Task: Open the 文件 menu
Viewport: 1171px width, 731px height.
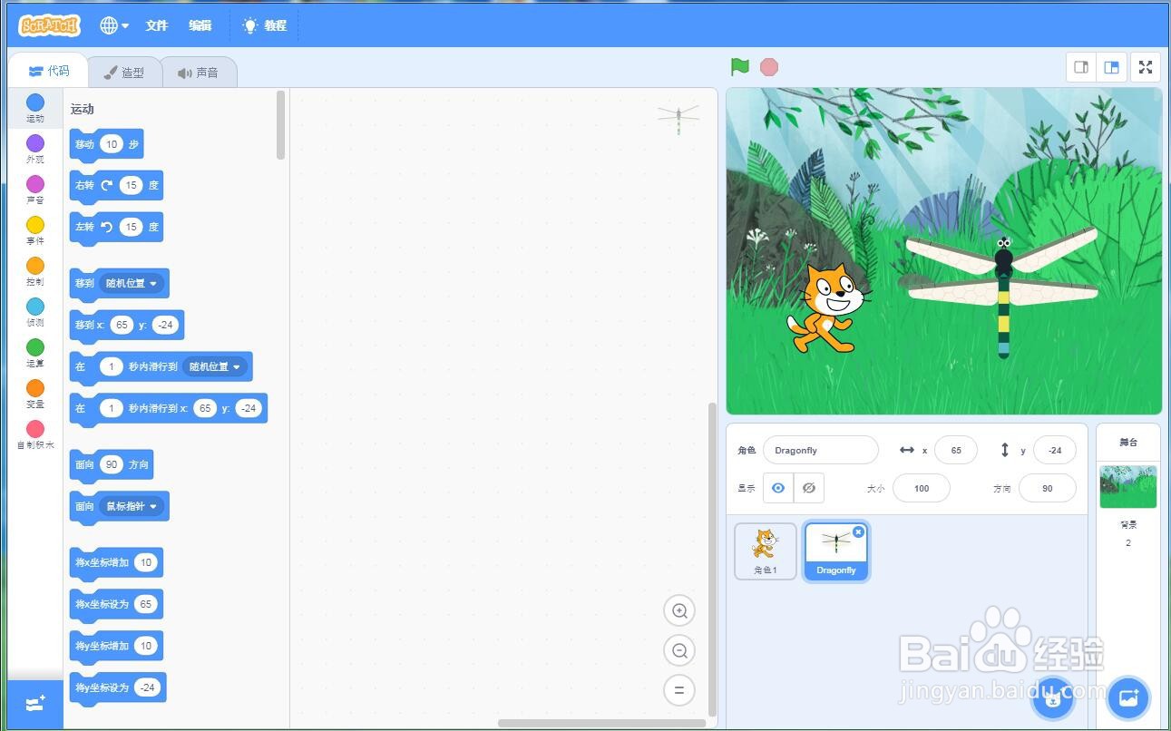Action: (157, 25)
